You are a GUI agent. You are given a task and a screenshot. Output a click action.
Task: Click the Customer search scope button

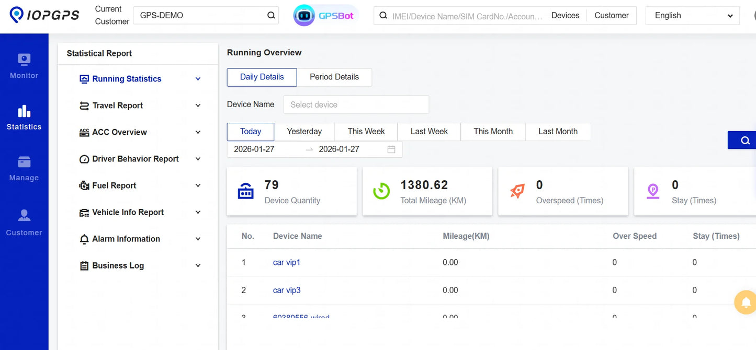point(612,16)
